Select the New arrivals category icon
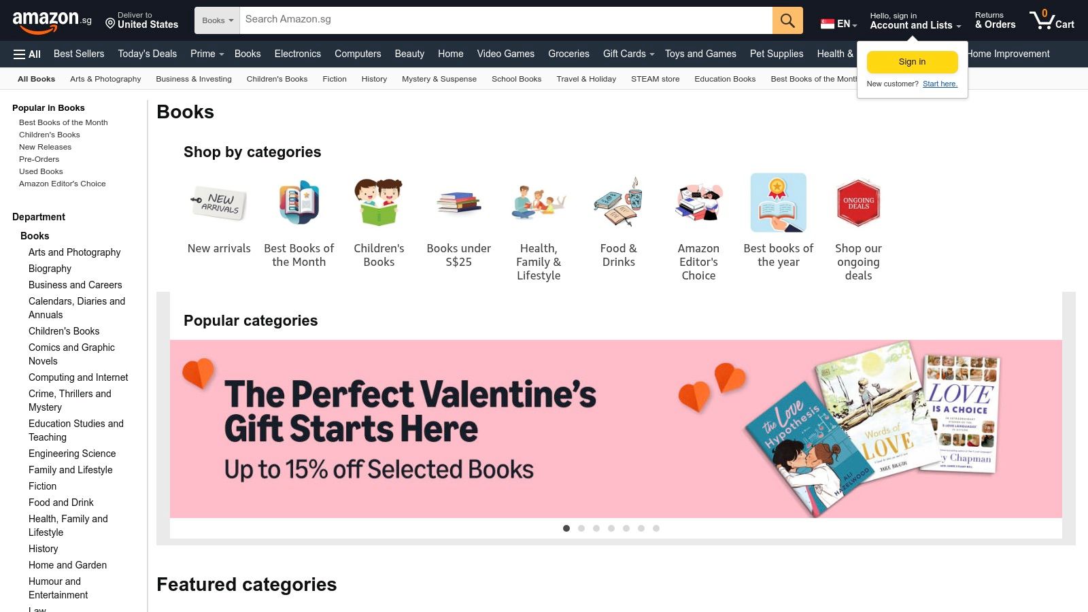1088x612 pixels. (218, 202)
